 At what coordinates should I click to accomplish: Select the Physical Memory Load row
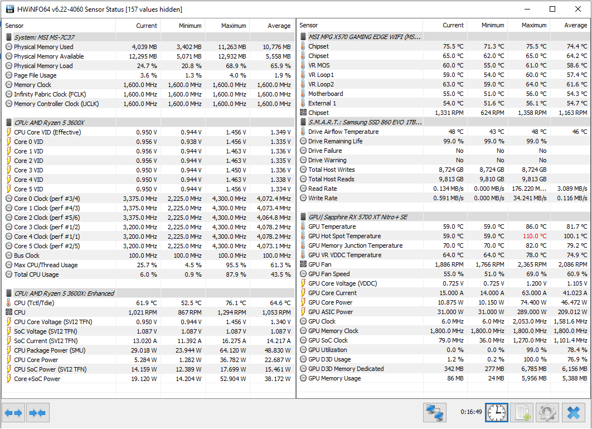pos(148,66)
